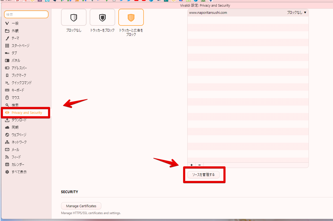
Task: Select the ブロックなし shield option
Action: tap(74, 18)
